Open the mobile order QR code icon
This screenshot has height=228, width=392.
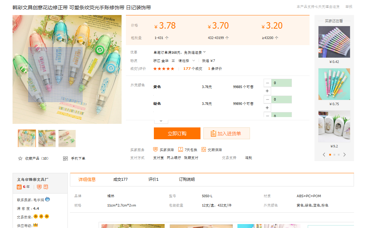coord(65,159)
